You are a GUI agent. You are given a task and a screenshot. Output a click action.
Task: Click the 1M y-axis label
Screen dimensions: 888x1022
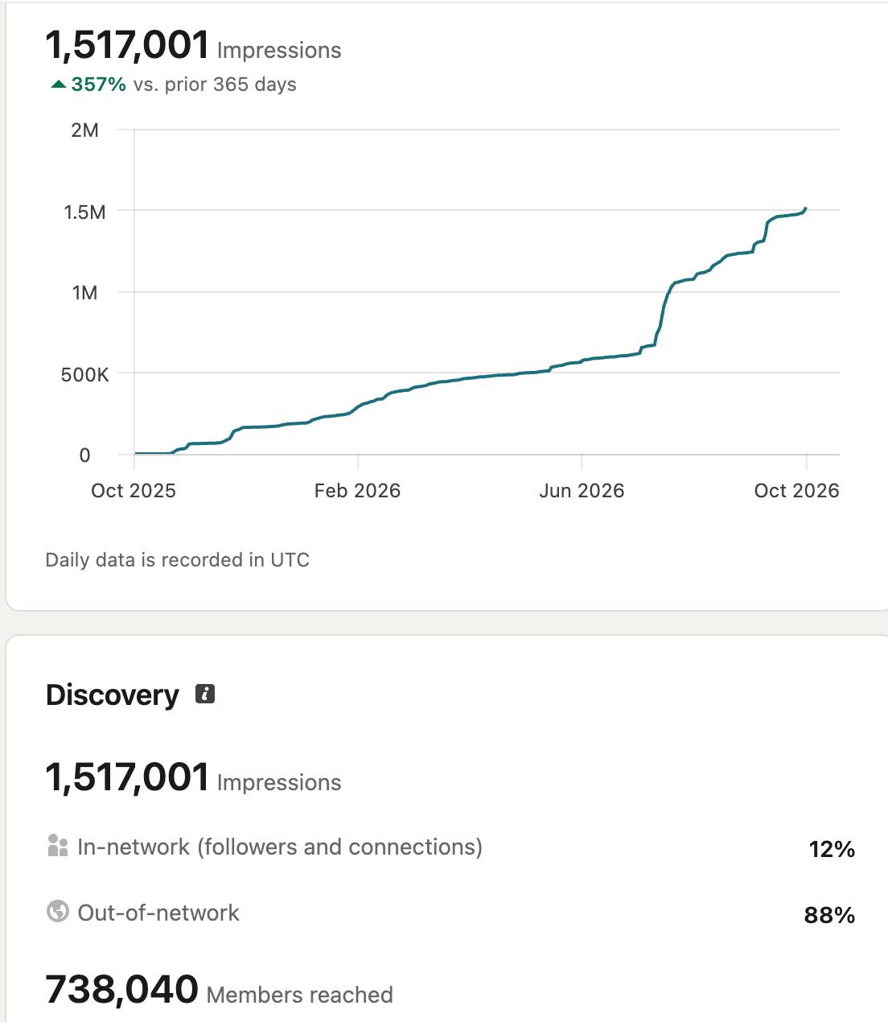point(84,293)
